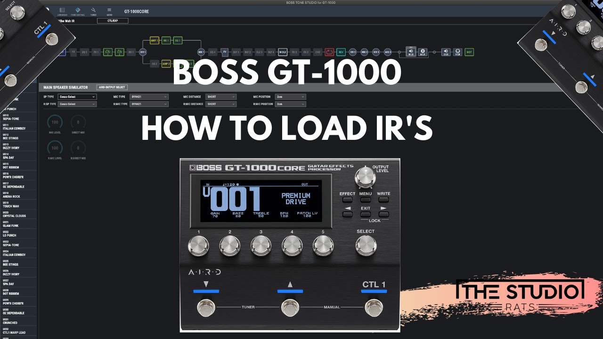
Task: Click the AIRD OUTPUT SELECT button
Action: click(112, 87)
